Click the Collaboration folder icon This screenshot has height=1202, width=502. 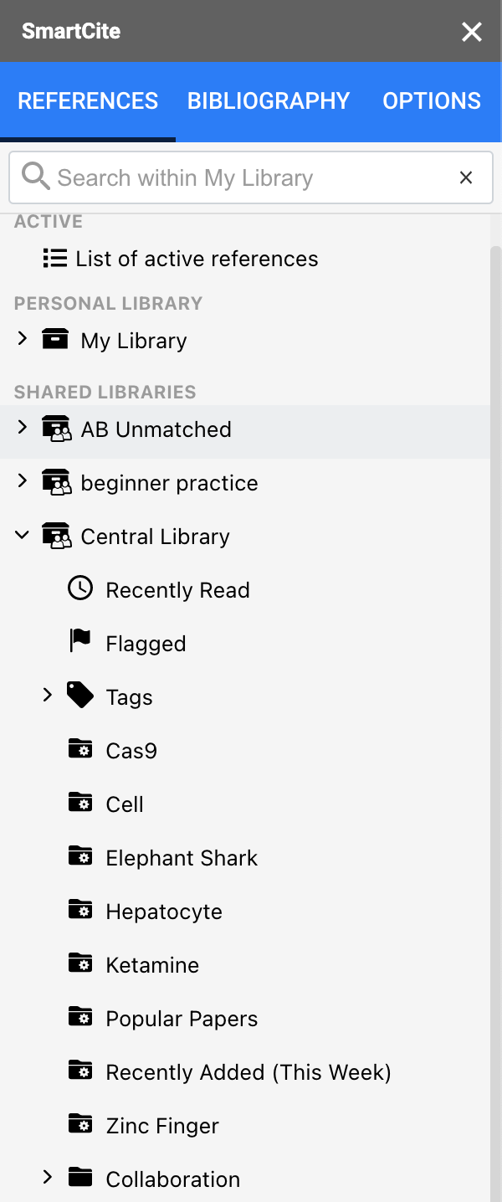point(83,1179)
